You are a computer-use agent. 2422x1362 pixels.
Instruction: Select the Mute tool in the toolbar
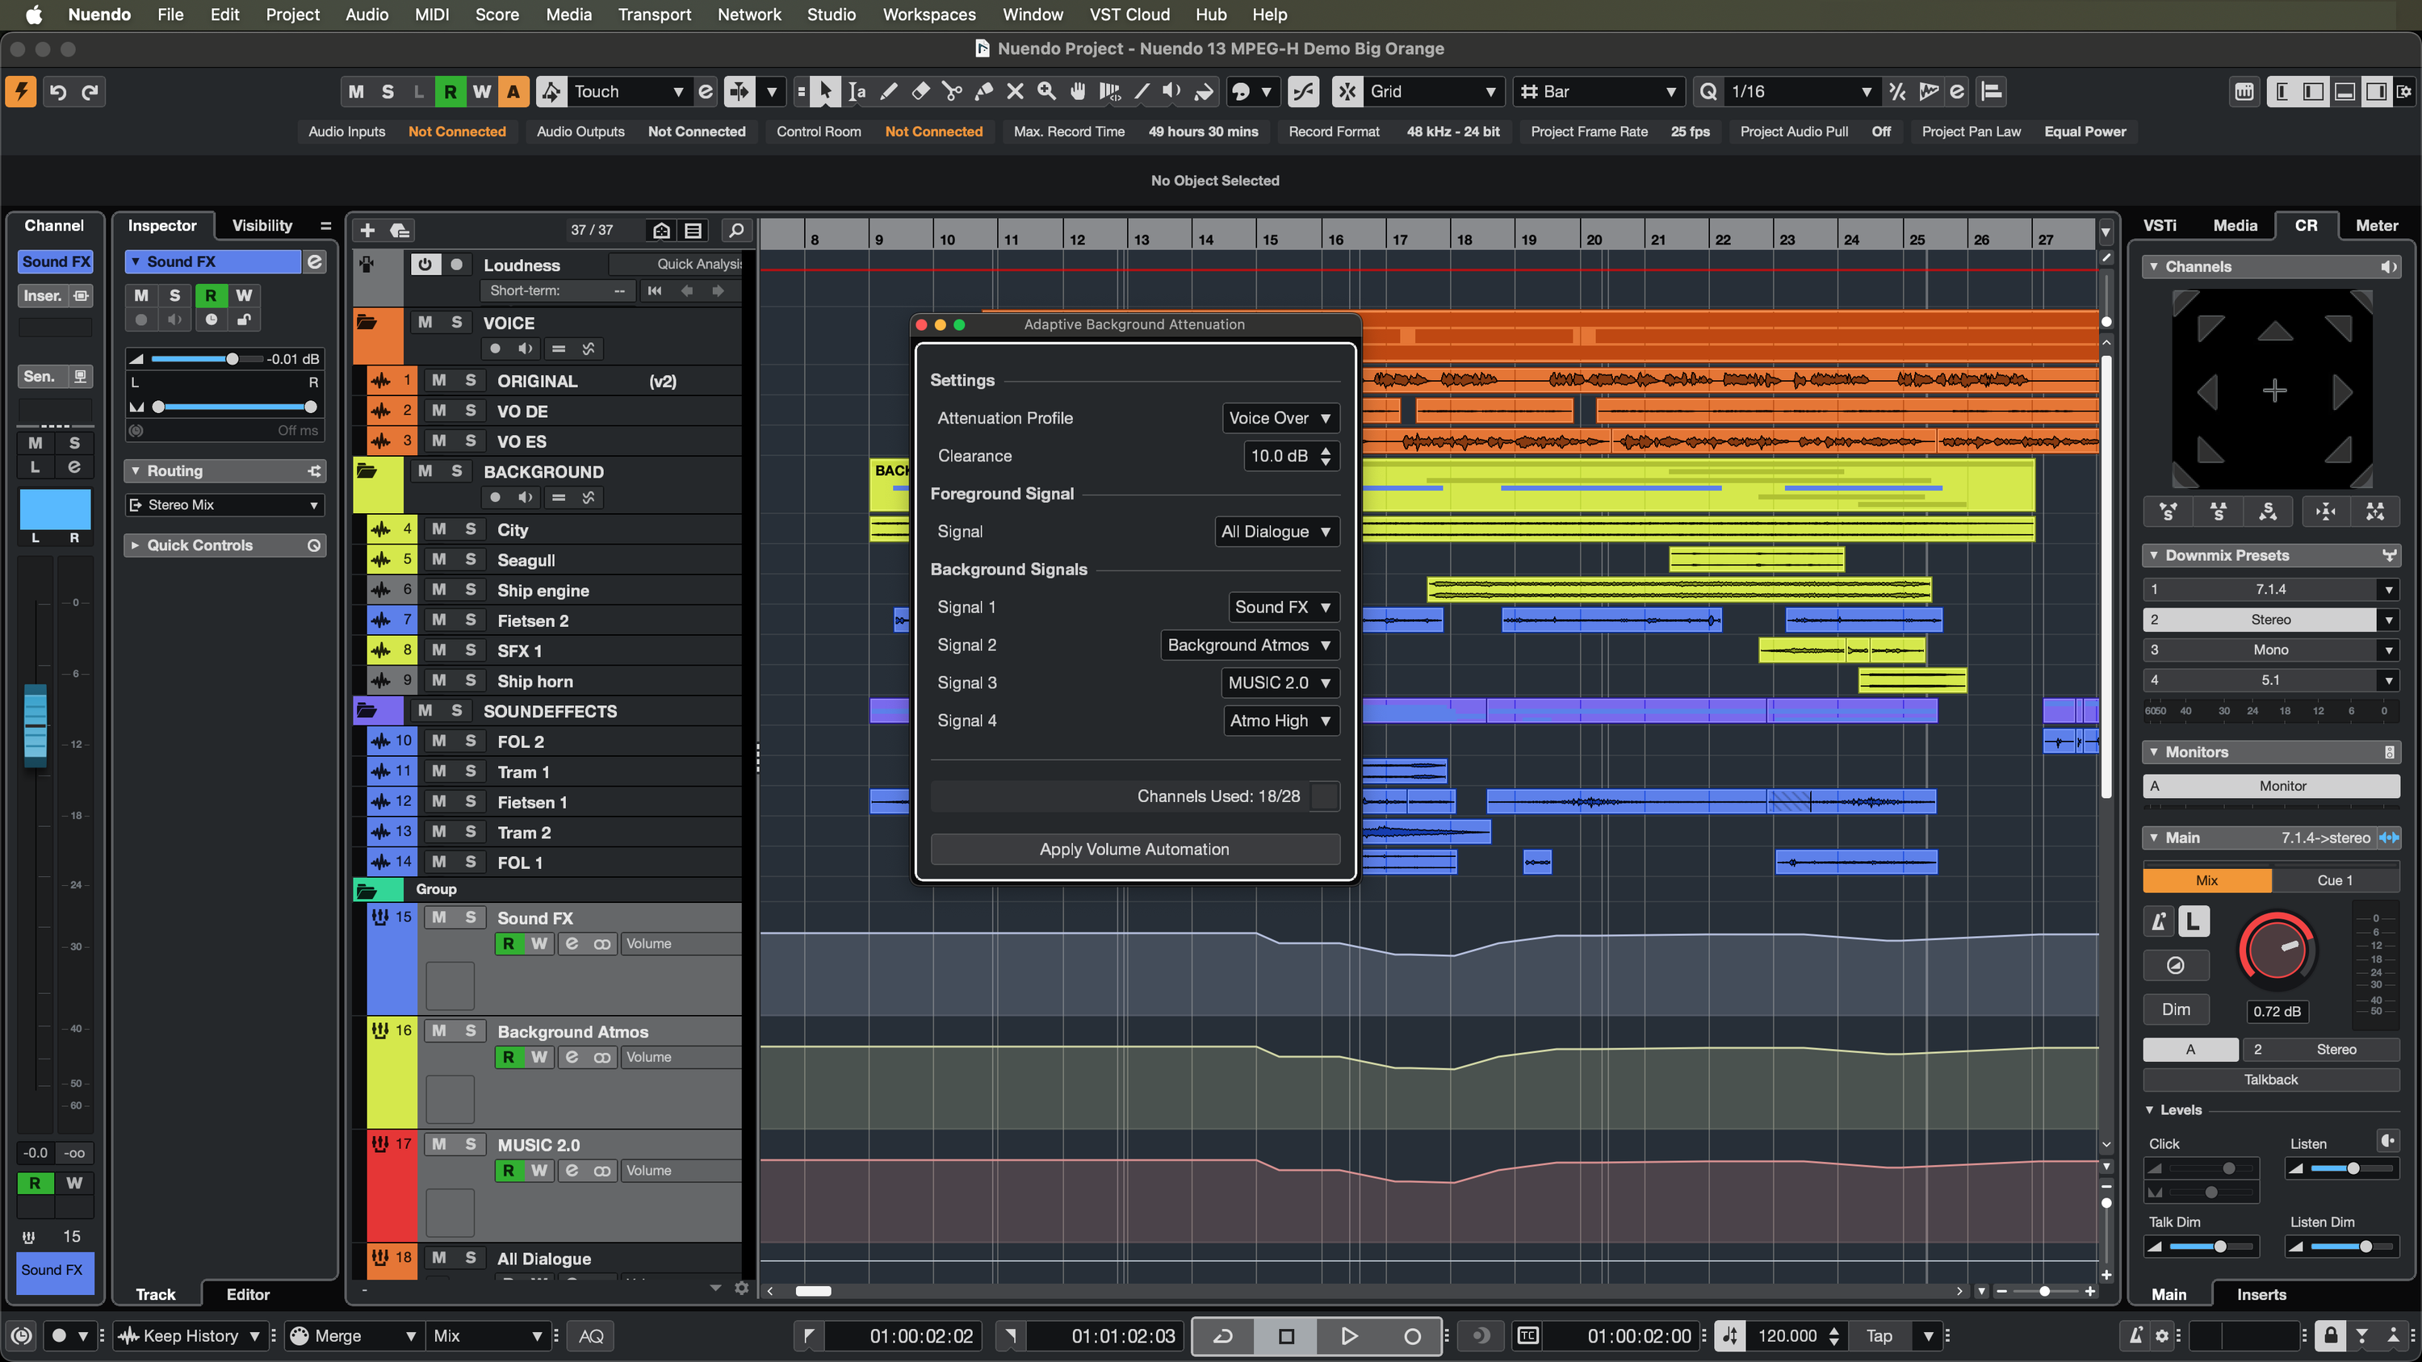[x=1015, y=91]
